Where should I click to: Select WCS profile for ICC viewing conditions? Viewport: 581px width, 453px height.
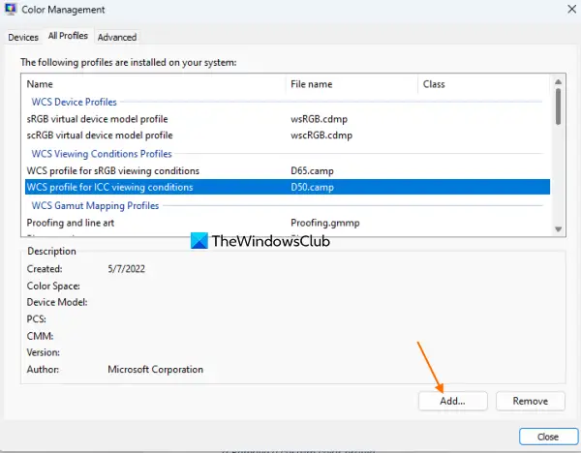[x=288, y=187]
